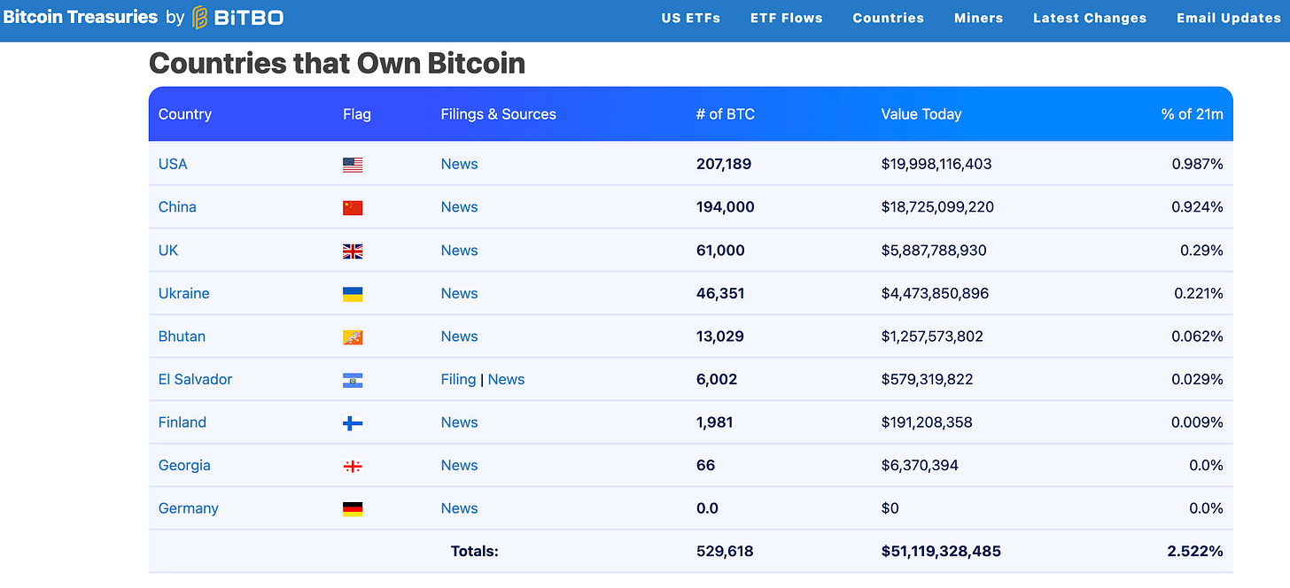Click the China flag icon
The image size is (1290, 588).
[x=353, y=208]
